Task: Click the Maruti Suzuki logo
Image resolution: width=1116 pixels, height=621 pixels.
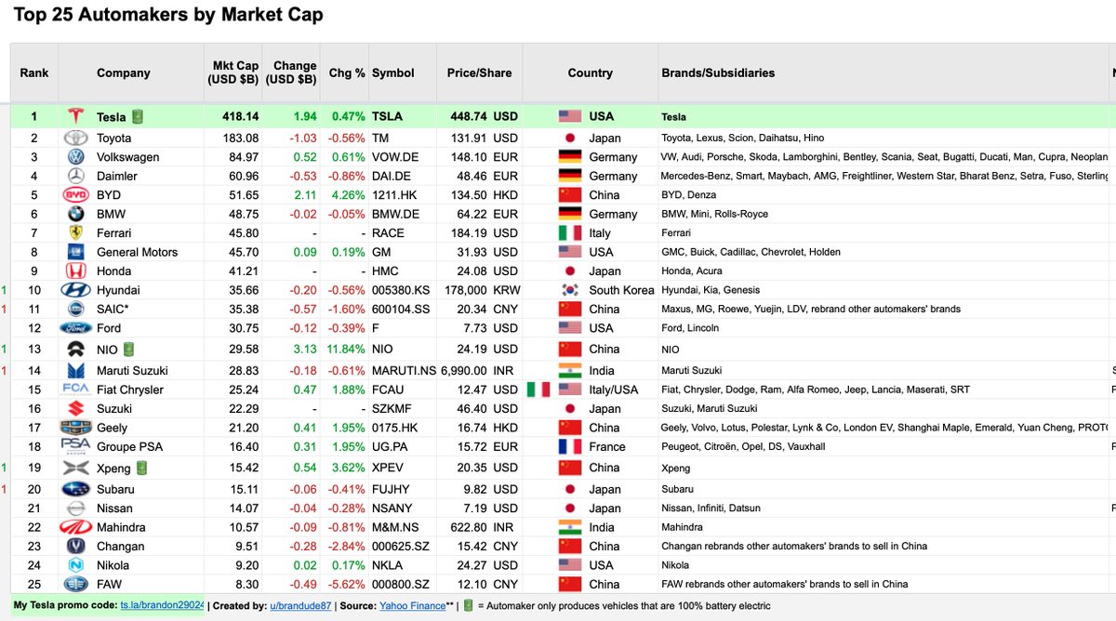Action: tap(75, 370)
